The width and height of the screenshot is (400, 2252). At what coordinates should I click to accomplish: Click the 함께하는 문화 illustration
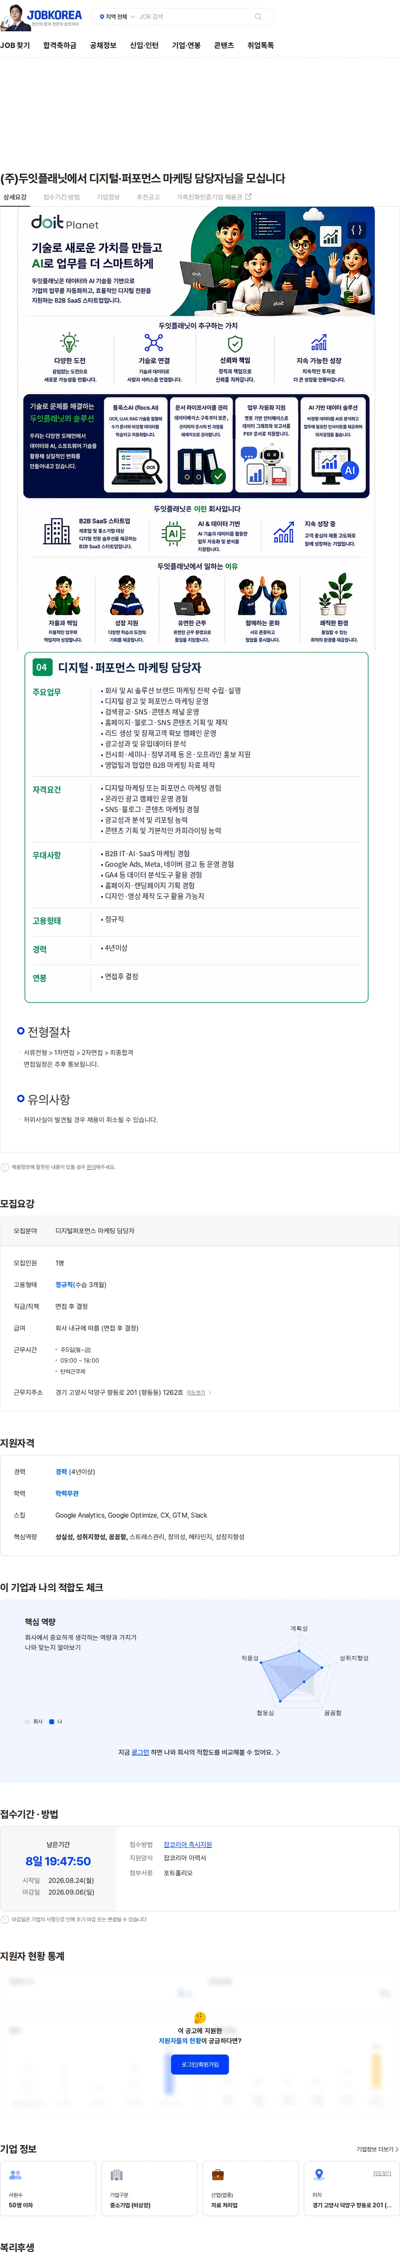[262, 596]
